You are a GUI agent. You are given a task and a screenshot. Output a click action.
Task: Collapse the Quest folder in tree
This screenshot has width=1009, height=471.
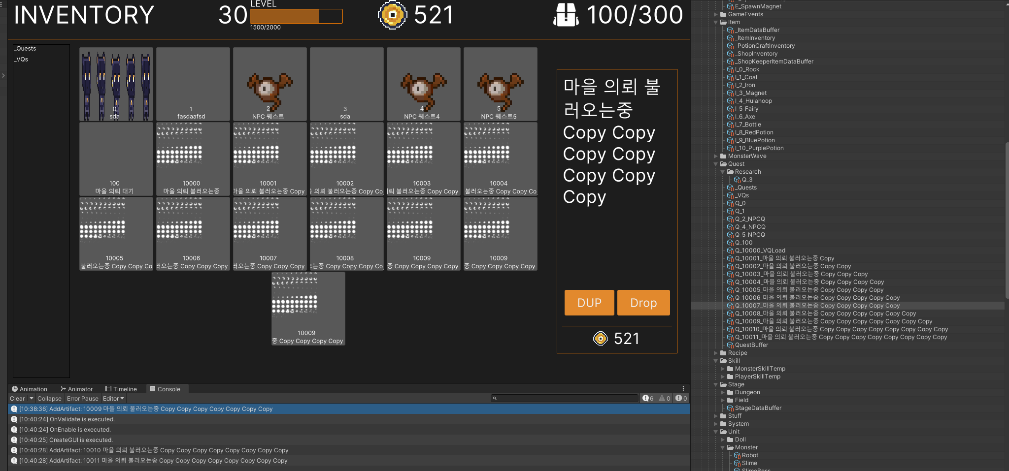coord(716,164)
